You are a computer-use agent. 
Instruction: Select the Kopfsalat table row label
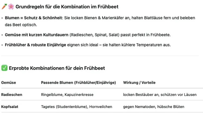click(10, 107)
